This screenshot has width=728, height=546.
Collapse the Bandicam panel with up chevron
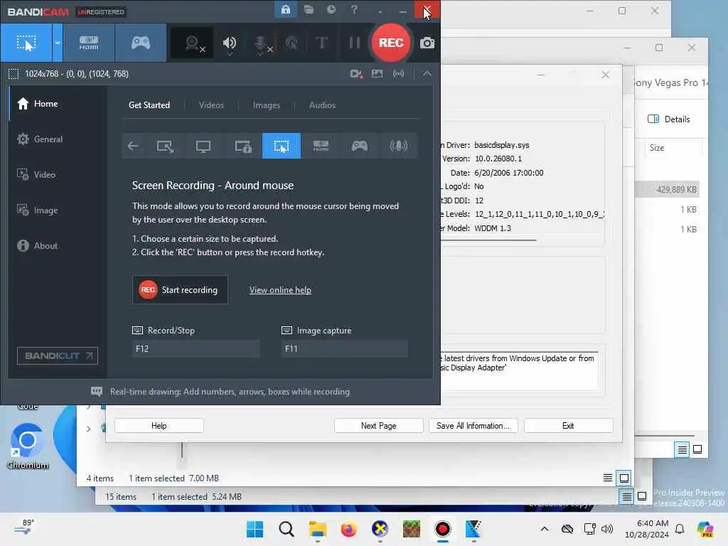(x=427, y=74)
